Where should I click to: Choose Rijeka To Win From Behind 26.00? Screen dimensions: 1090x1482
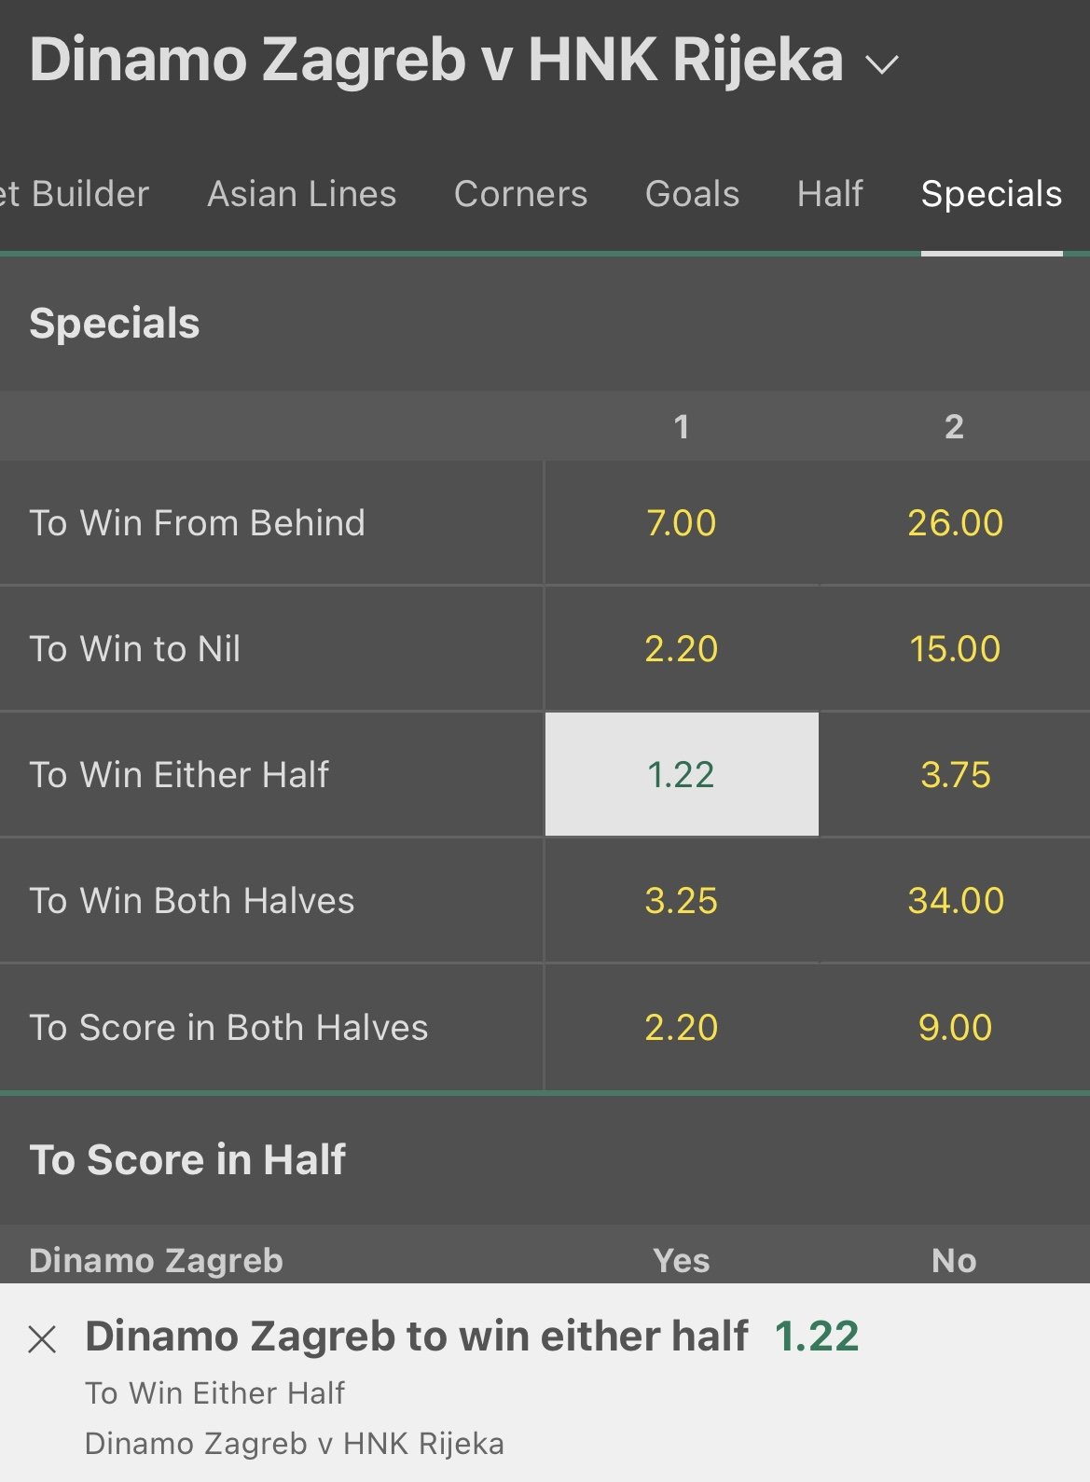coord(955,522)
